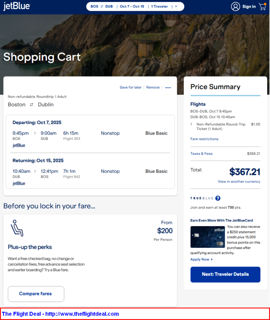
Task: Click the user profile icon
Action: (x=235, y=6)
